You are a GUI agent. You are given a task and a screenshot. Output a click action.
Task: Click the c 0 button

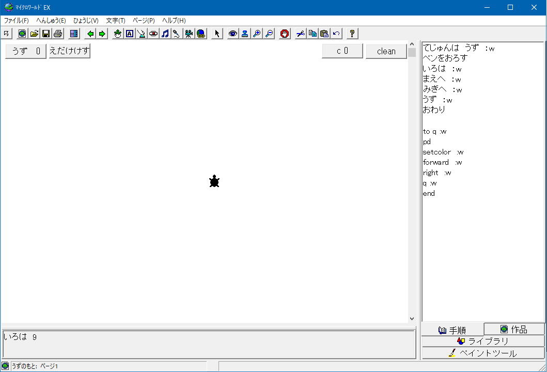342,51
